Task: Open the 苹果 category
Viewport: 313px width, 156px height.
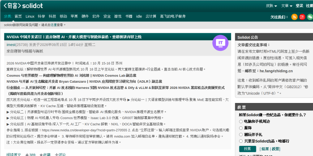Action: click(x=74, y=16)
